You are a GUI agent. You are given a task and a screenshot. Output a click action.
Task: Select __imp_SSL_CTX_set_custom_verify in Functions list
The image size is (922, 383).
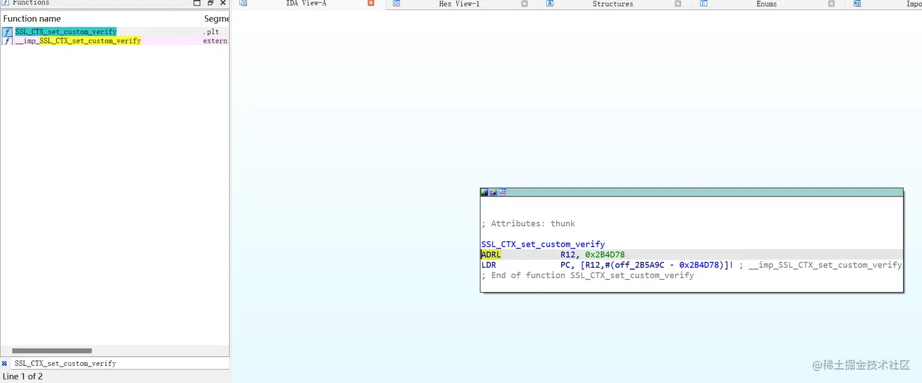(x=78, y=41)
